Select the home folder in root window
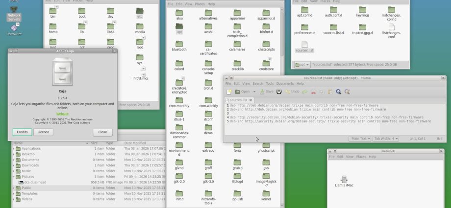Screen dimensions: 451x208 [x=53, y=28]
